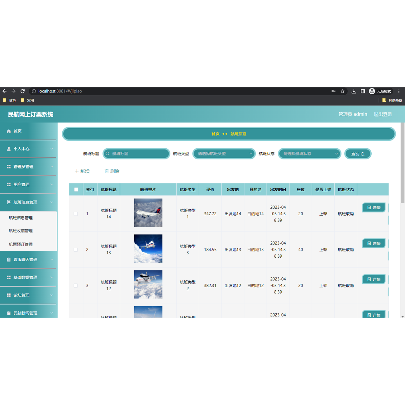Image resolution: width=405 pixels, height=405 pixels.
Task: Click page vertical scrollbar thumb
Action: point(403,163)
